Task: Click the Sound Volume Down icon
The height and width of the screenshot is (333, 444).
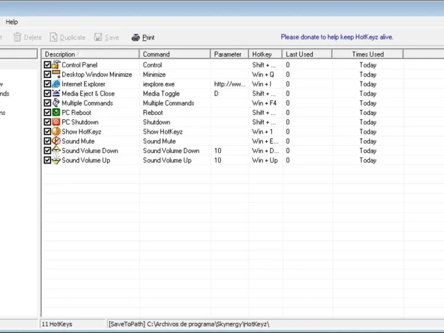Action: pyautogui.click(x=56, y=150)
